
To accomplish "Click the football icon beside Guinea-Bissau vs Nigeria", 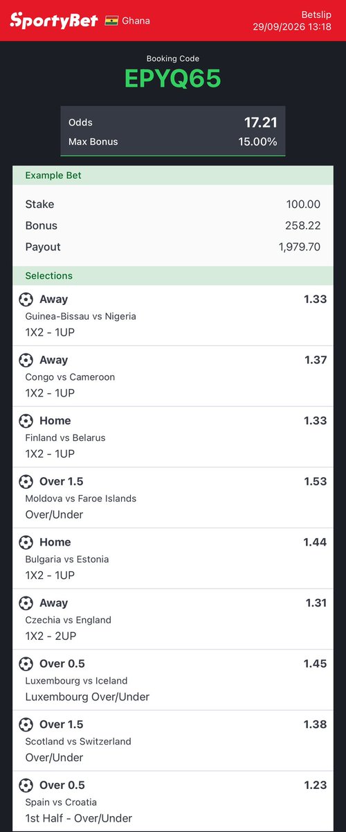I will point(26,300).
